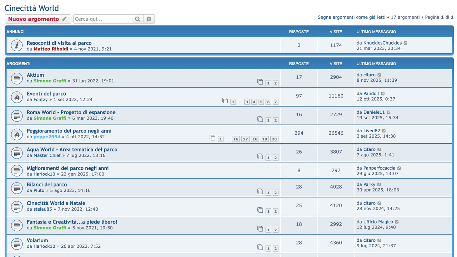The width and height of the screenshot is (457, 257).
Task: View profile of last poster KnucklesChuckles
Action: [x=382, y=43]
